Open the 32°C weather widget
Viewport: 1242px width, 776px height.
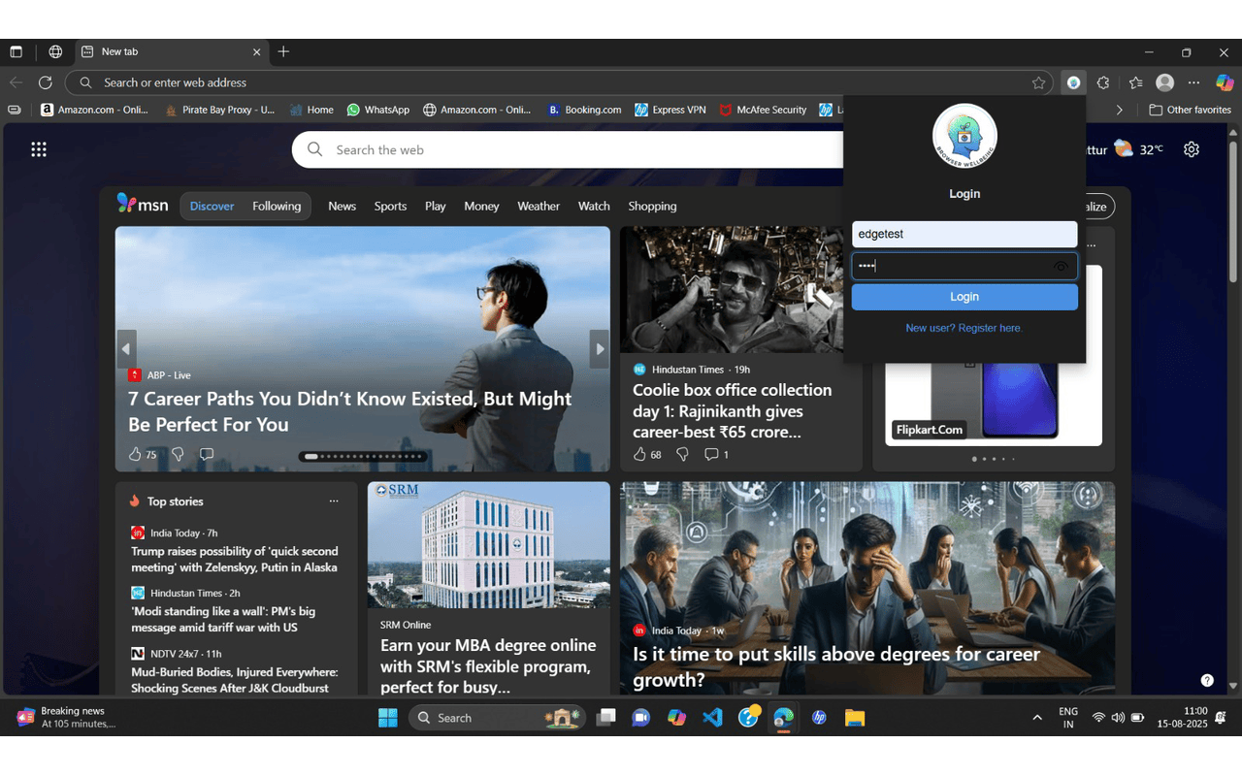tap(1138, 149)
